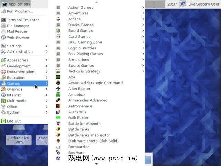The width and height of the screenshot is (221, 166).
Task: Open the Internet menu entry
Action: 24,95
